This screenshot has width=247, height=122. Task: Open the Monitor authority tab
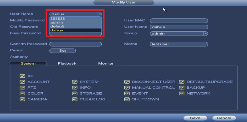106,64
